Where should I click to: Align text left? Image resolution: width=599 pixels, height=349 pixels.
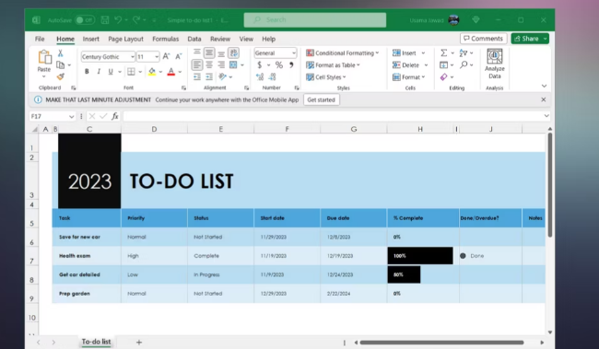pos(196,64)
